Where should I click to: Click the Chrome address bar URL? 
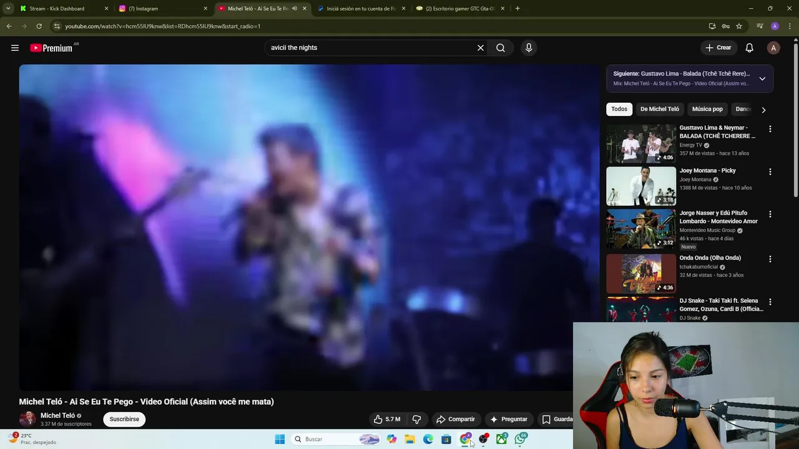point(162,26)
